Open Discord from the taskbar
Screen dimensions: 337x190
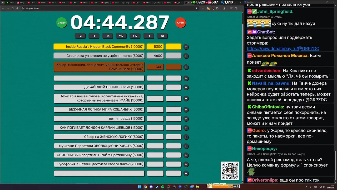coord(151,187)
